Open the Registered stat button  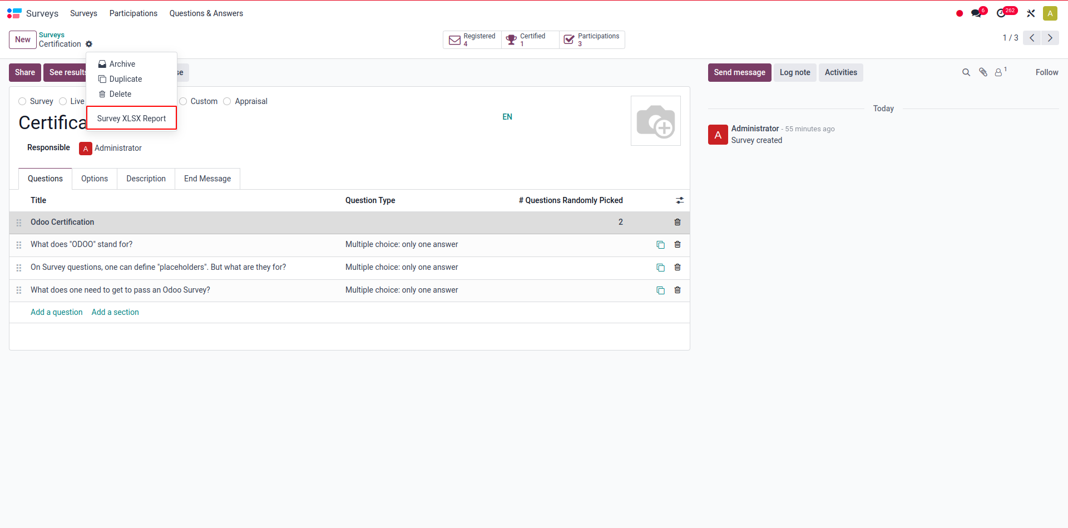pos(472,40)
